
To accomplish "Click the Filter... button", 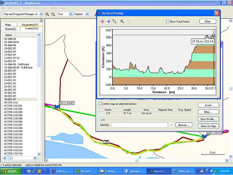I will pos(208,112).
